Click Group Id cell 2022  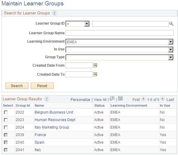pyautogui.click(x=20, y=112)
